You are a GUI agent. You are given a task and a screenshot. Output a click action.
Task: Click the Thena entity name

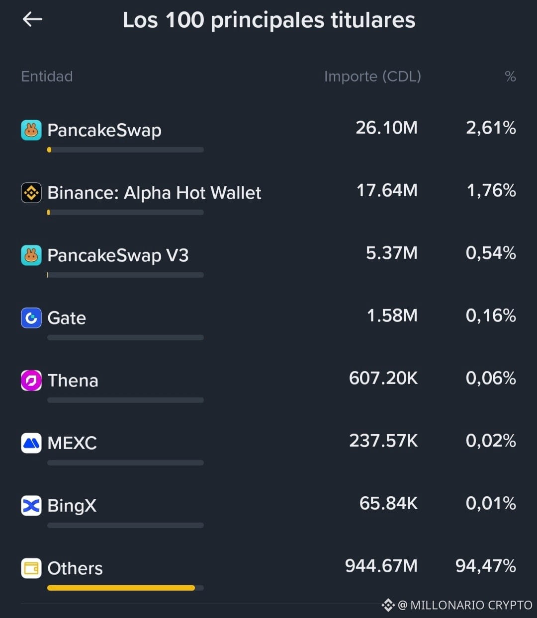coord(73,381)
